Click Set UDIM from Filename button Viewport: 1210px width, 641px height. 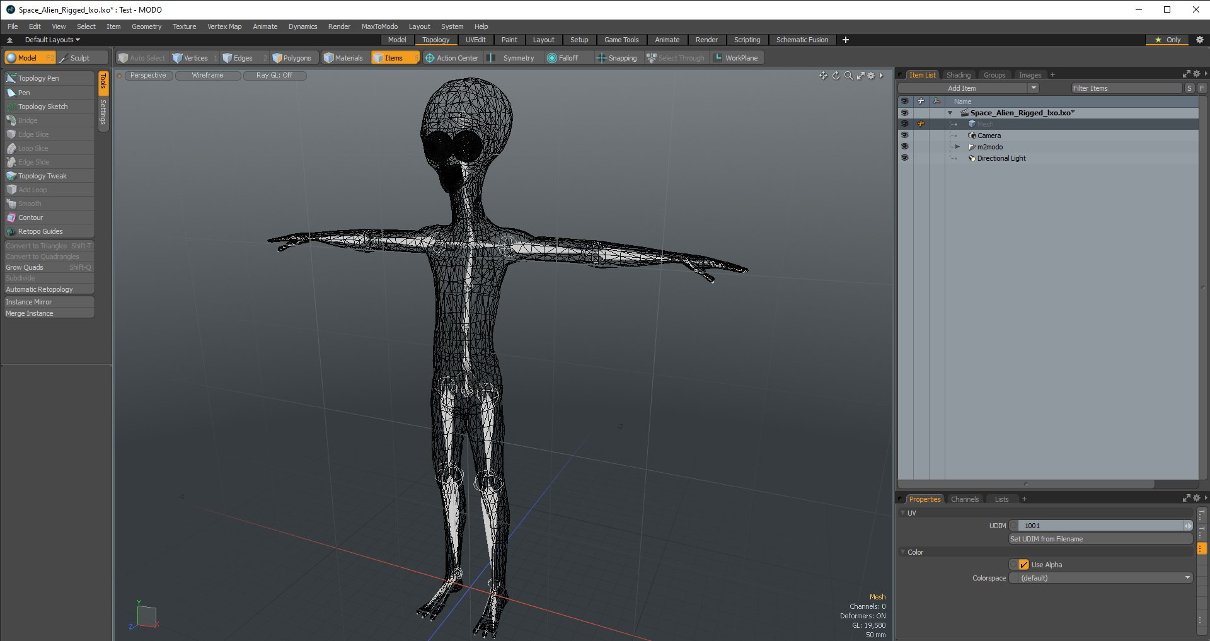click(1101, 539)
